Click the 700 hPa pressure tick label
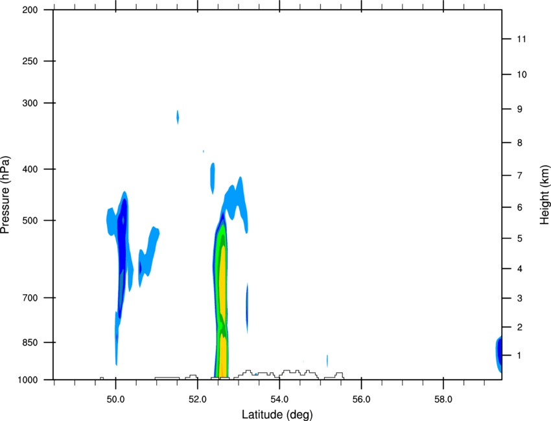 point(30,298)
